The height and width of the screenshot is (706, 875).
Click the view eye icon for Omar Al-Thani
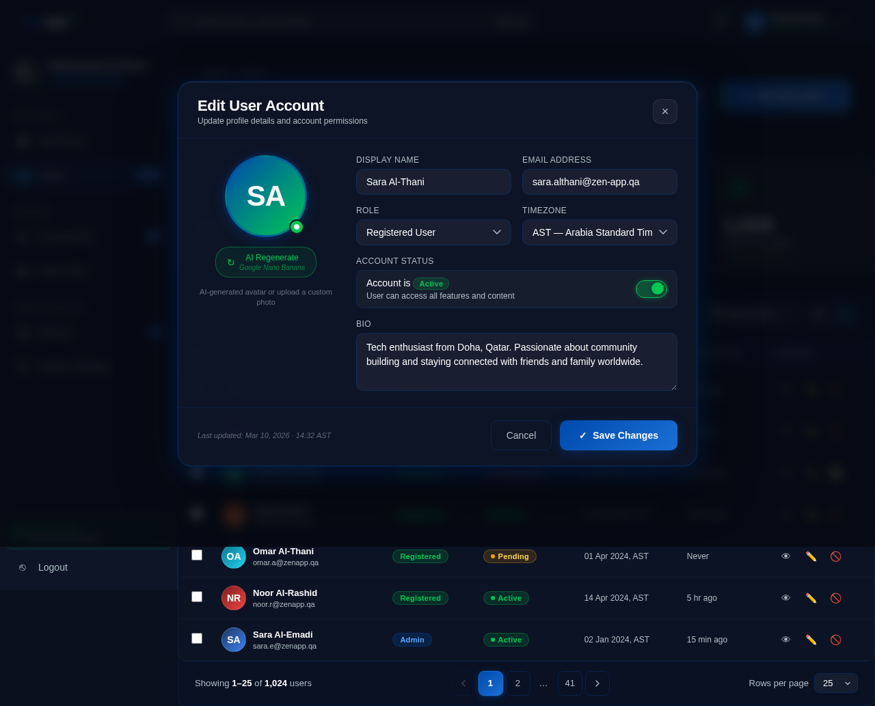[785, 556]
